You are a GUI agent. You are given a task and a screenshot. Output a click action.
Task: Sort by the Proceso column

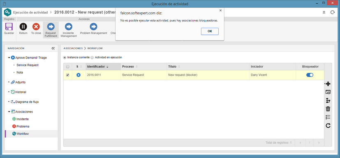point(144,67)
